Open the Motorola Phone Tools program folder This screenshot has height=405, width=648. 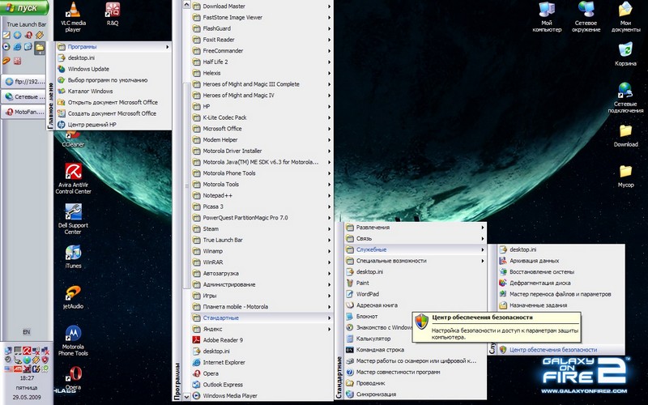pyautogui.click(x=262, y=173)
